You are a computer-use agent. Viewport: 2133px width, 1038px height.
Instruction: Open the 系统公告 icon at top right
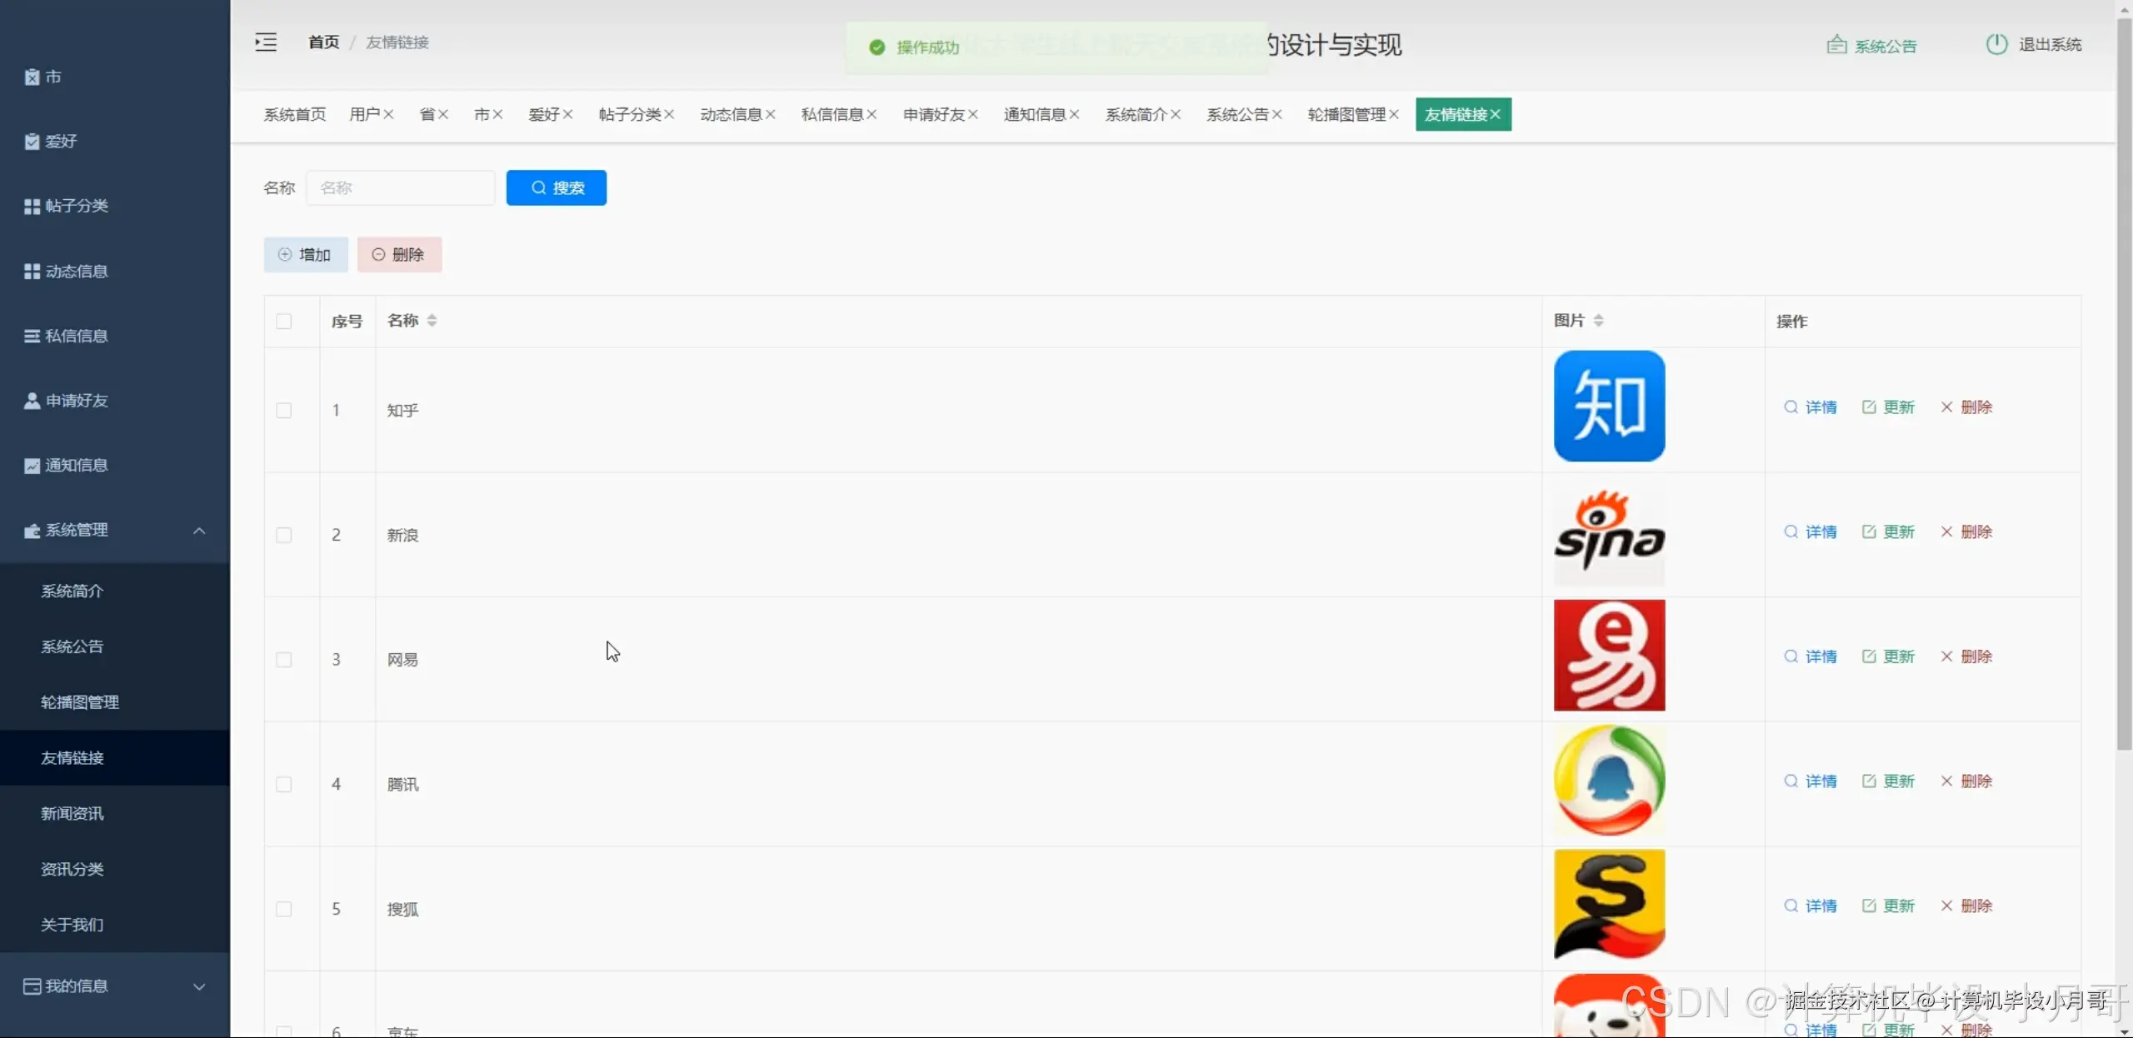[x=1836, y=45]
